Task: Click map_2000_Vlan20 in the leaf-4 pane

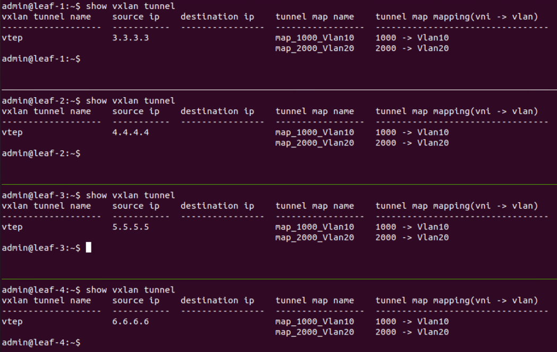Action: click(315, 332)
